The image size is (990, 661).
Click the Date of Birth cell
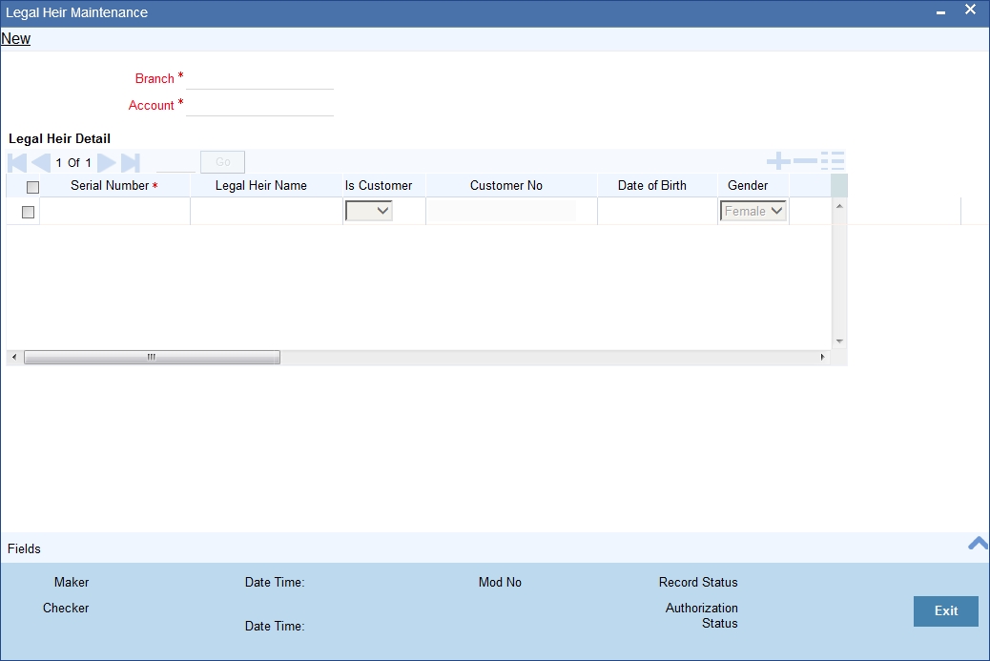657,211
